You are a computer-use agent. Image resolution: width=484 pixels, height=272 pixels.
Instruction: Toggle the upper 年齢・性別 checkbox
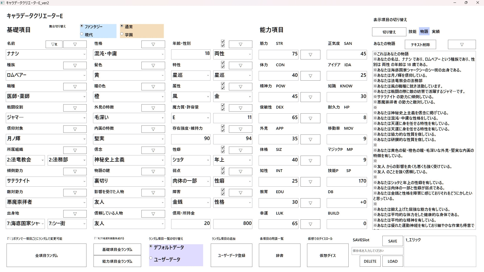(223, 41)
